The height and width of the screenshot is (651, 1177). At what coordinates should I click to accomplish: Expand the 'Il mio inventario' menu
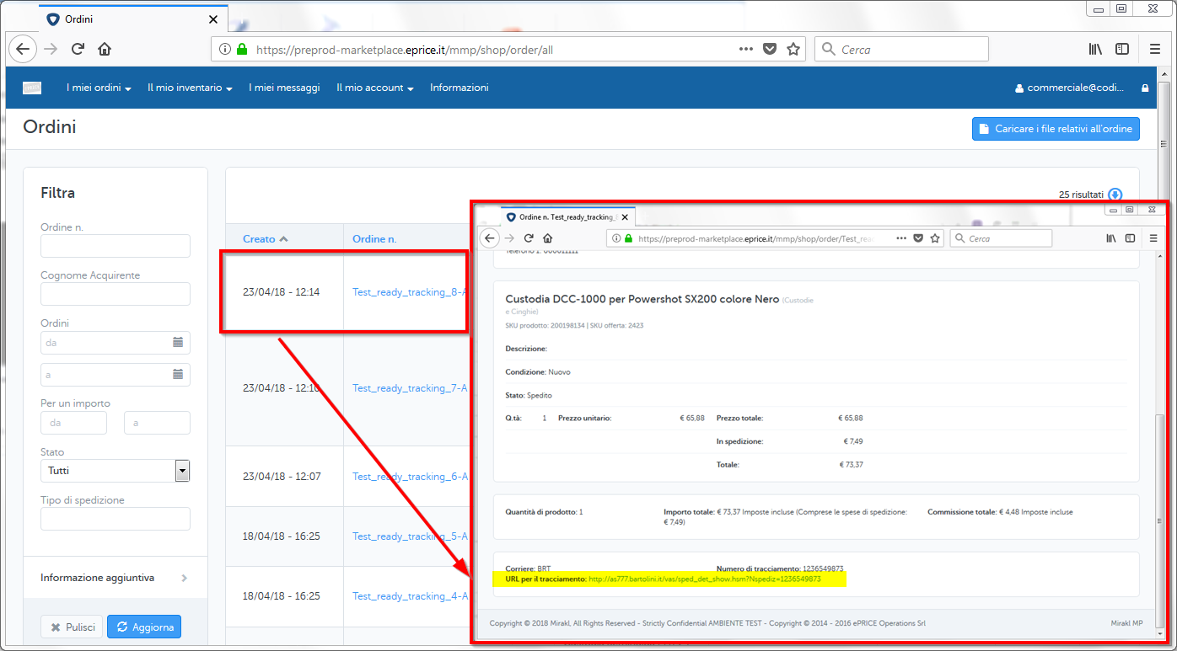point(190,88)
